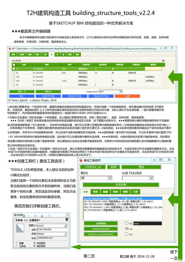
Task: Check the RB1 row checkbox
Action: pos(14,77)
